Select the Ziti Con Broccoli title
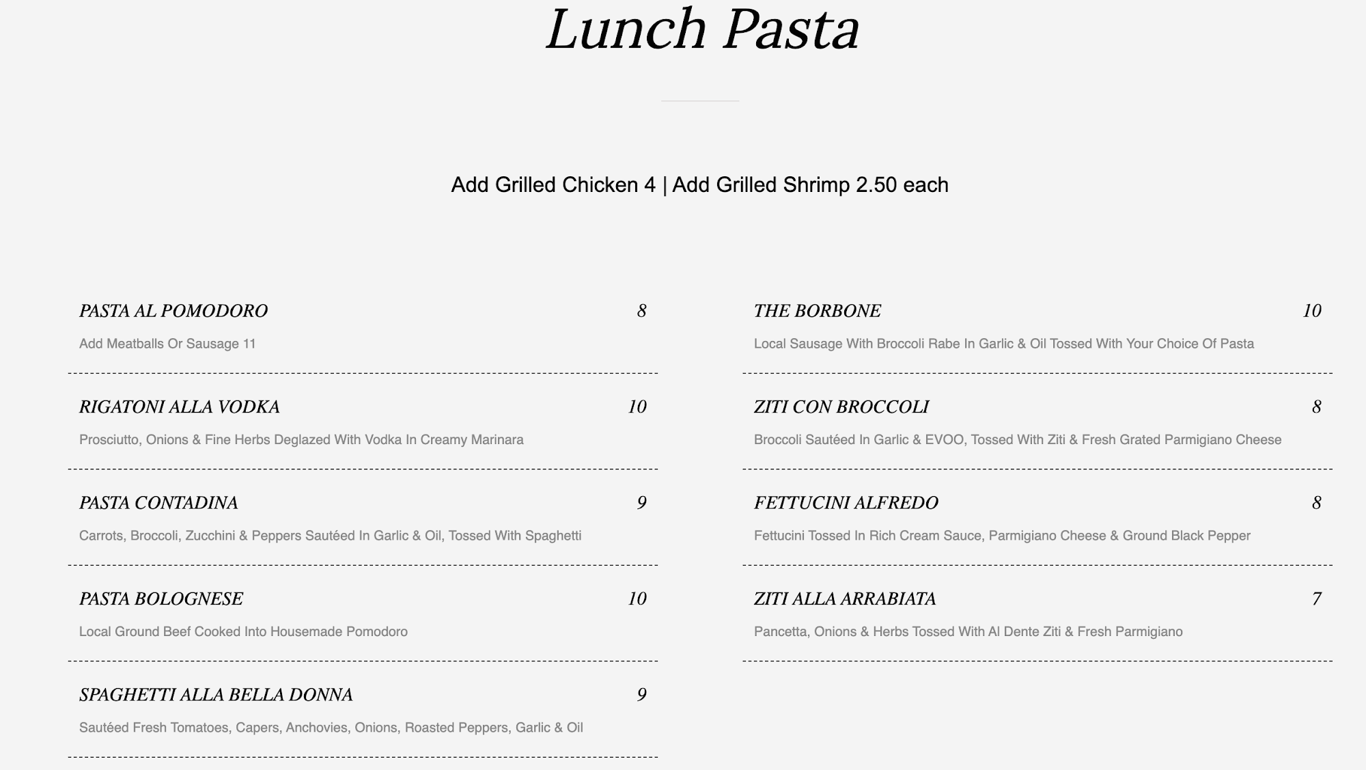 pyautogui.click(x=841, y=407)
